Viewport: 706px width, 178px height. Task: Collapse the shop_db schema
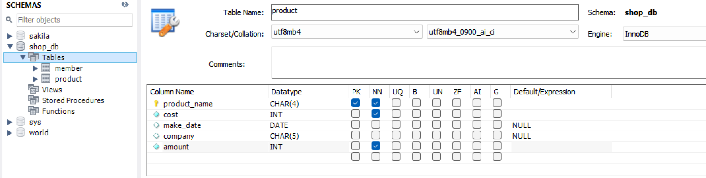10,46
